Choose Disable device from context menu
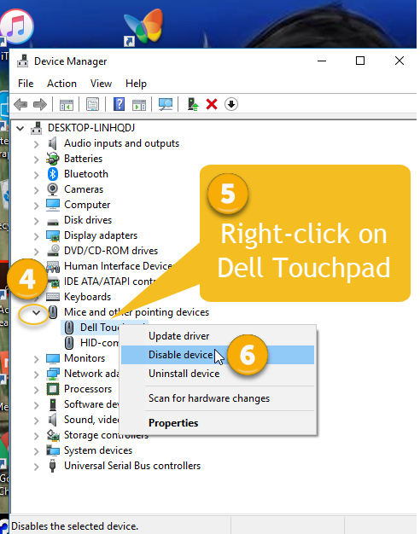This screenshot has width=420, height=534. pos(218,355)
